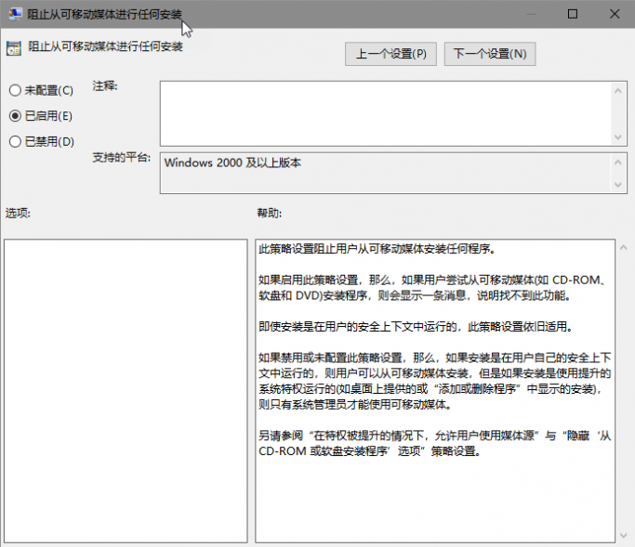The height and width of the screenshot is (547, 635).
Task: Click inside the 注释 comment text box
Action: click(x=386, y=113)
